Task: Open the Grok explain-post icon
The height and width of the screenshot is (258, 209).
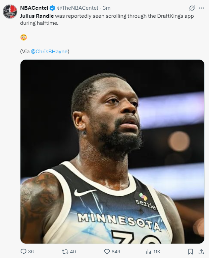Action: (x=192, y=8)
